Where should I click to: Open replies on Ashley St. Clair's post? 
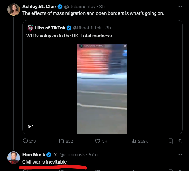[x=29, y=141]
